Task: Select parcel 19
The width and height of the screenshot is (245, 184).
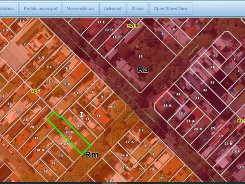Action: [37, 138]
